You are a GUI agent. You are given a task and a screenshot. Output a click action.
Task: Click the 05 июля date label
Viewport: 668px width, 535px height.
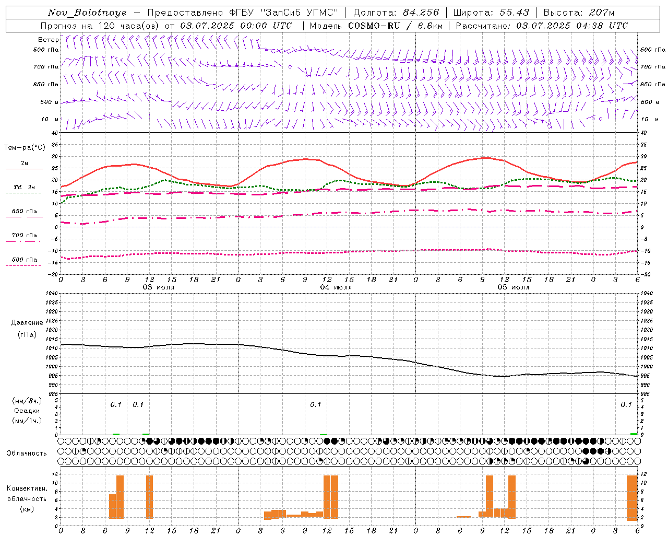514,287
